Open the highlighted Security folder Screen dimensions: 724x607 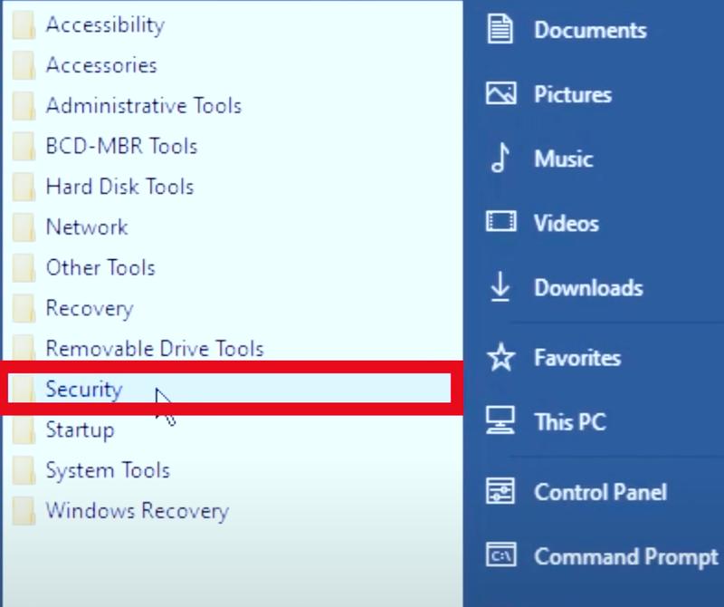point(230,389)
